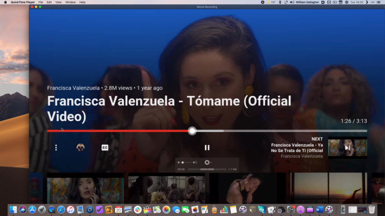
Task: Open the Edit menu
Action: pyautogui.click(x=49, y=2)
